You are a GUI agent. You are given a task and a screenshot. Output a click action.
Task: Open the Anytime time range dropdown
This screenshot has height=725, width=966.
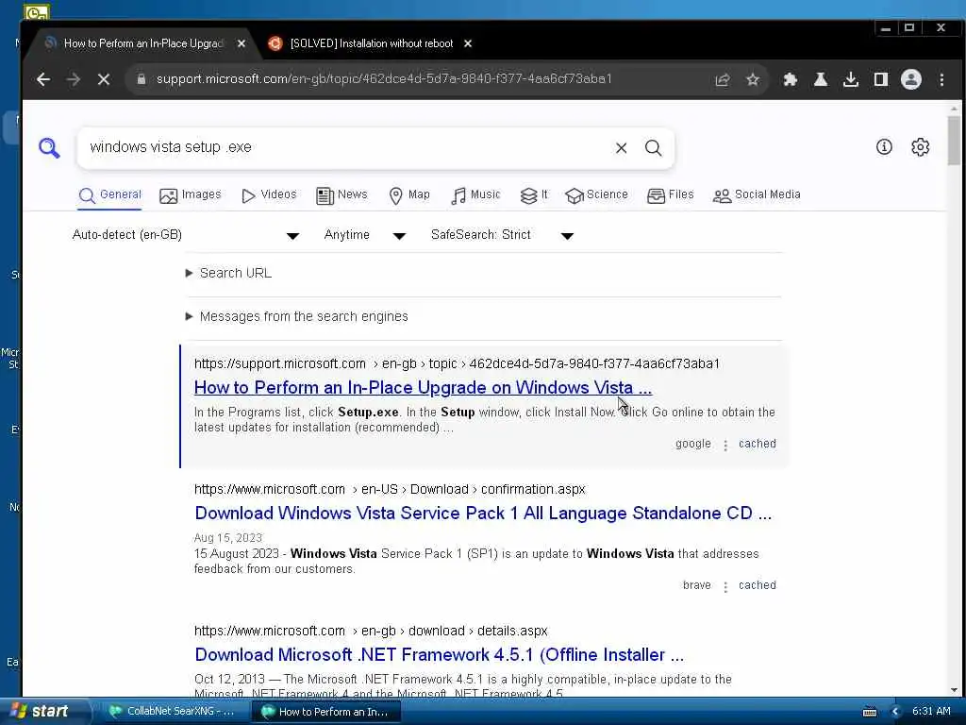(x=365, y=235)
